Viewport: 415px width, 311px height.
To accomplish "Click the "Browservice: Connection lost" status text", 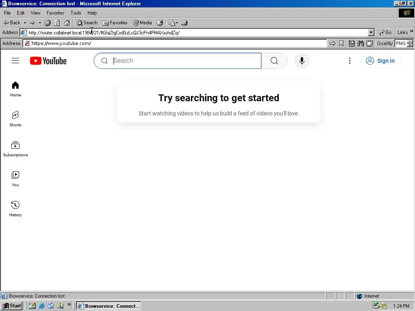I will tap(37, 296).
